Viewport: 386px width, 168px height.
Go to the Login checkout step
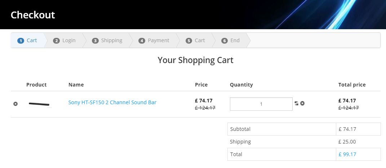(x=65, y=40)
